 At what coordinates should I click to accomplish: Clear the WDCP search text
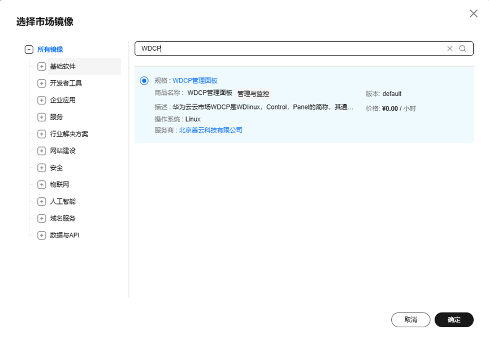[449, 49]
